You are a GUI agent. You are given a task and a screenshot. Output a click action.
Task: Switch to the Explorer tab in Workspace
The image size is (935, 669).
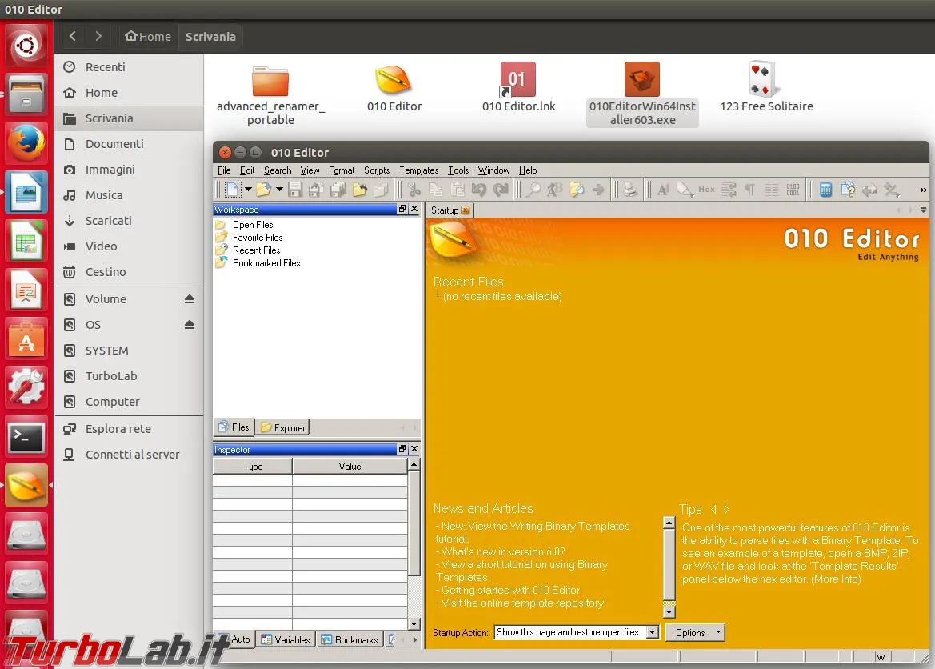coord(282,427)
